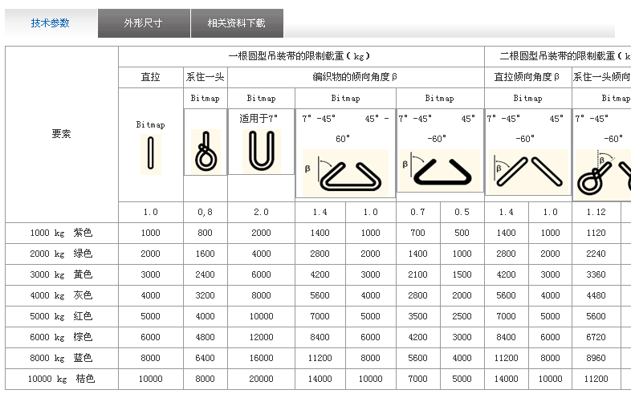
Task: Select the 1000 kg 紫色 row label
Action: coord(61,233)
